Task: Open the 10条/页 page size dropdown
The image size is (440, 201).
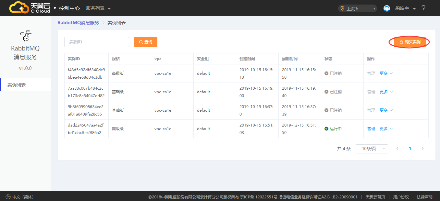Action: 372,149
